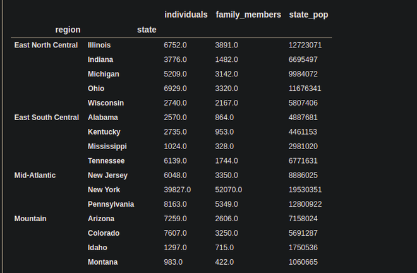Click the state_pop column header
The height and width of the screenshot is (273, 417).
tap(308, 15)
